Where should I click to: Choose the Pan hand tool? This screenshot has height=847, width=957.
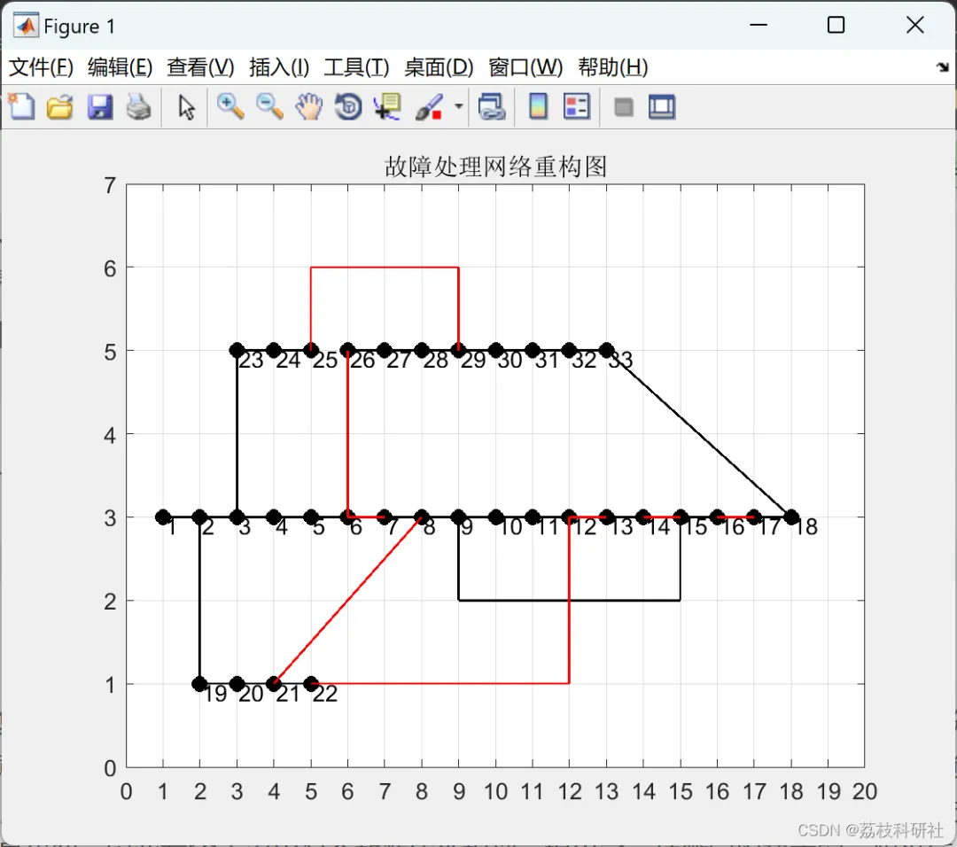coord(309,107)
